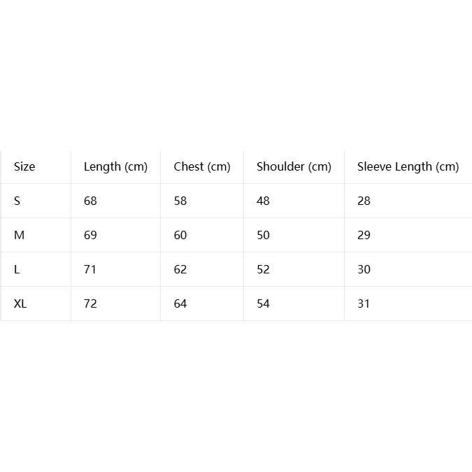The height and width of the screenshot is (472, 472).
Task: Click chest value 62 in L row
Action: click(180, 269)
